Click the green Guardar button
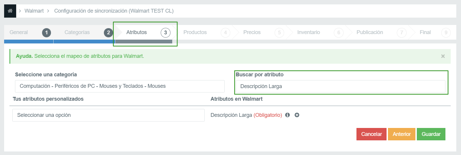The image size is (461, 155). 431,134
